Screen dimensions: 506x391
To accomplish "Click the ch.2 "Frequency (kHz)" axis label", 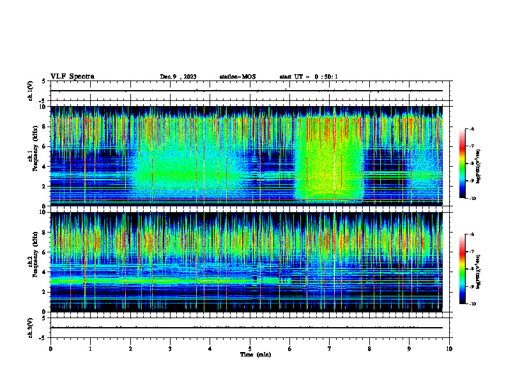I will click(x=35, y=254).
